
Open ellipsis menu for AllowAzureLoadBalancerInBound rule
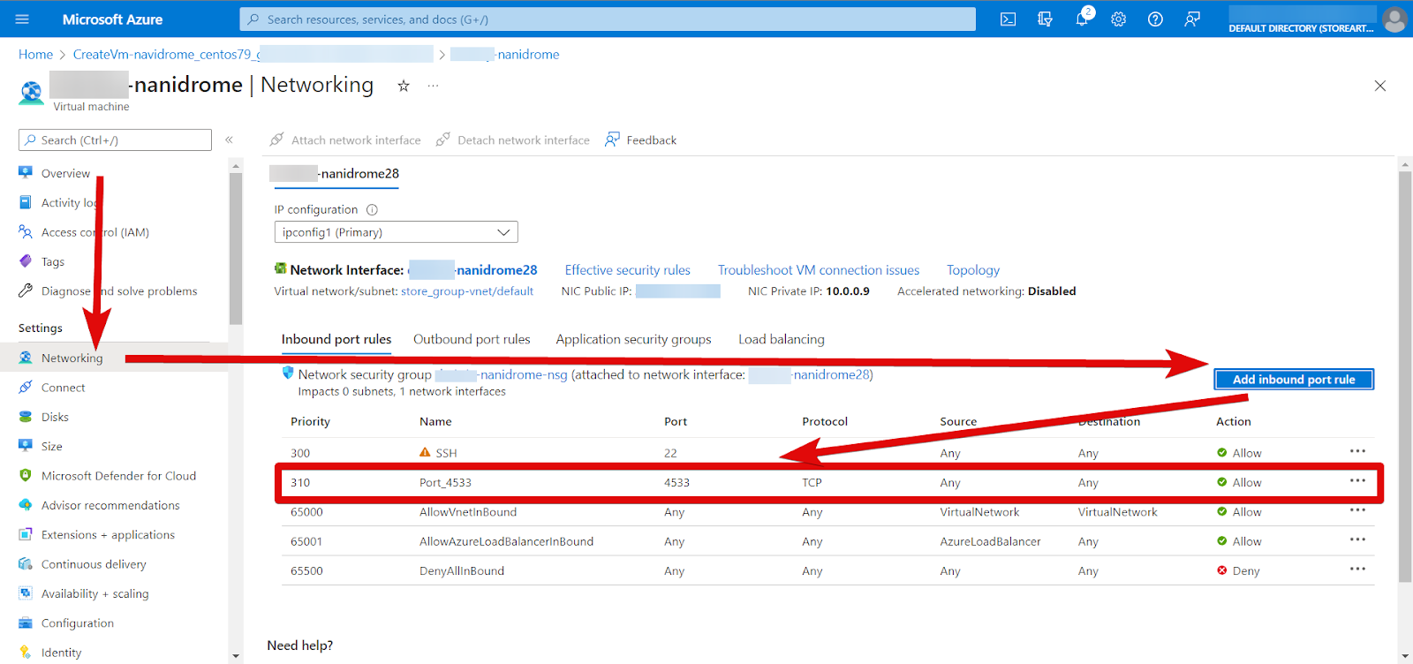pos(1357,539)
